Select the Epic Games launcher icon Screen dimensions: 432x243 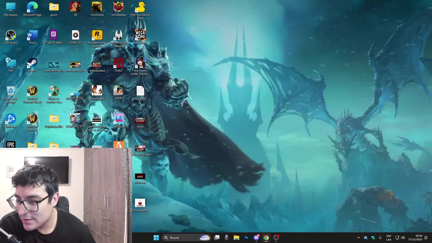click(x=11, y=145)
